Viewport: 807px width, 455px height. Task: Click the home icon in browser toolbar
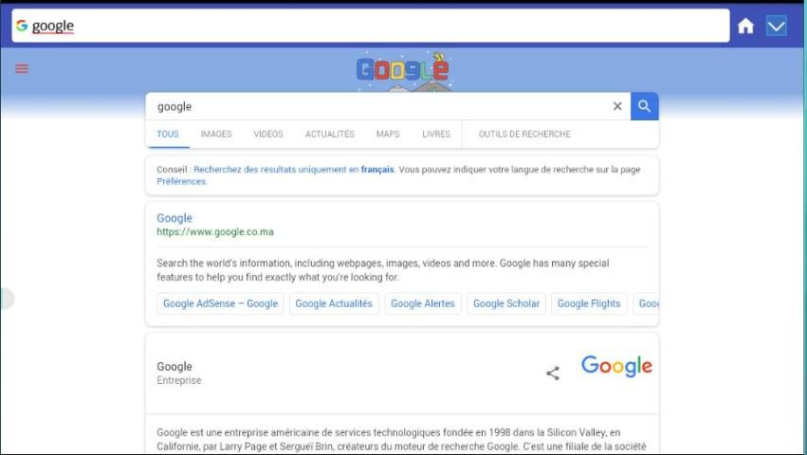tap(745, 27)
